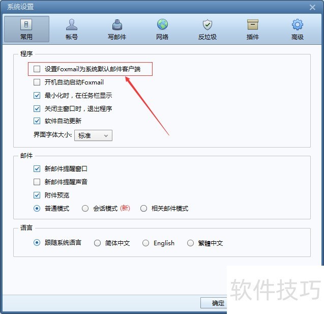Expand 界面字体大小 dropdown showing 标准
Viewport: 324px width, 314px height.
coord(93,135)
